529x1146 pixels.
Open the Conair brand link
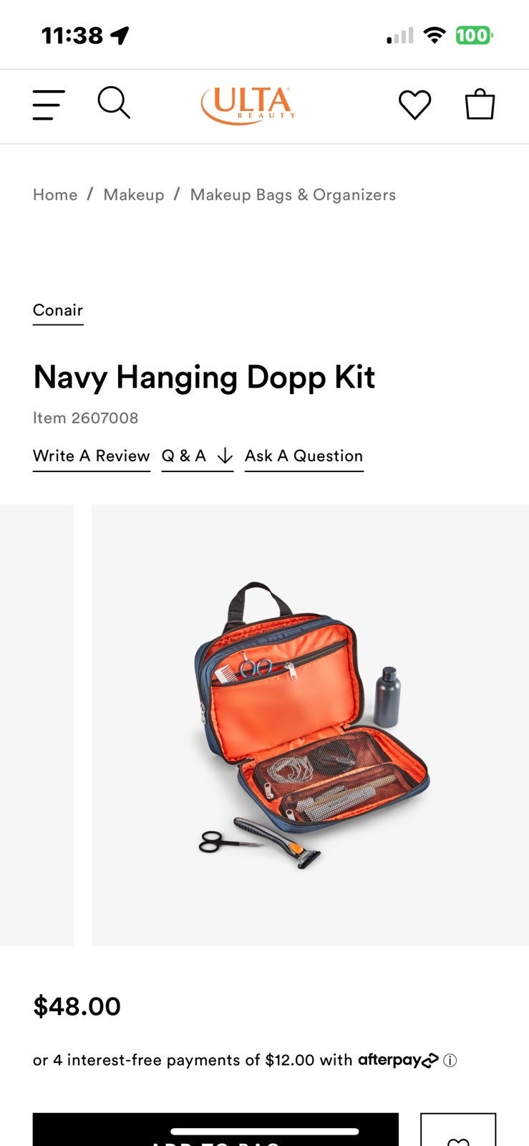[58, 311]
